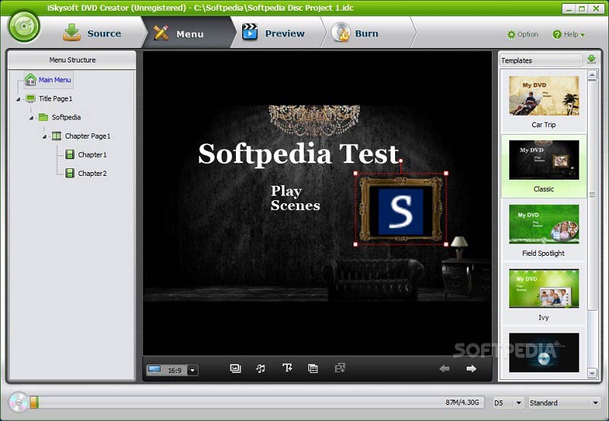This screenshot has width=609, height=421.
Task: Click the disc capacity progress bar
Action: click(257, 403)
